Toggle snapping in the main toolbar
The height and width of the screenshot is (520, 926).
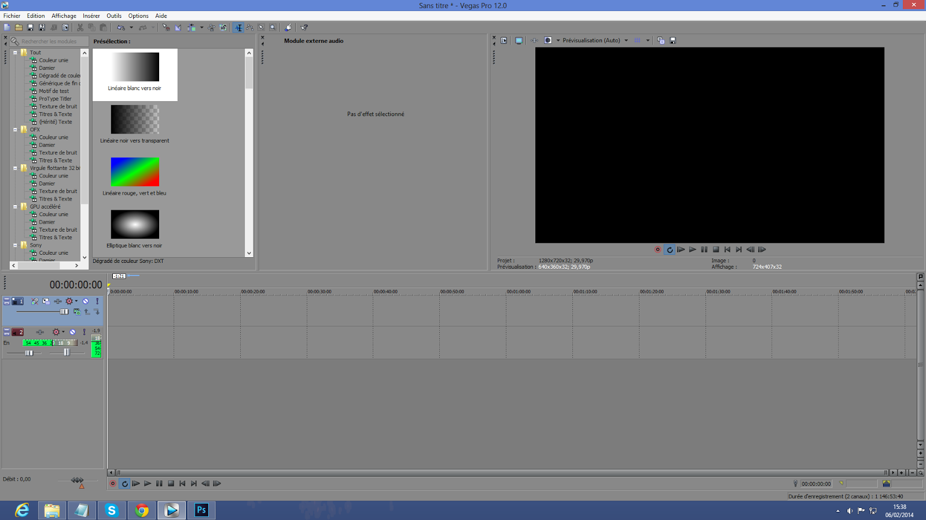[166, 27]
